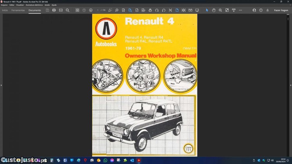292x164 pixels.
Task: Open the Arquivo menu
Action: (4, 5)
